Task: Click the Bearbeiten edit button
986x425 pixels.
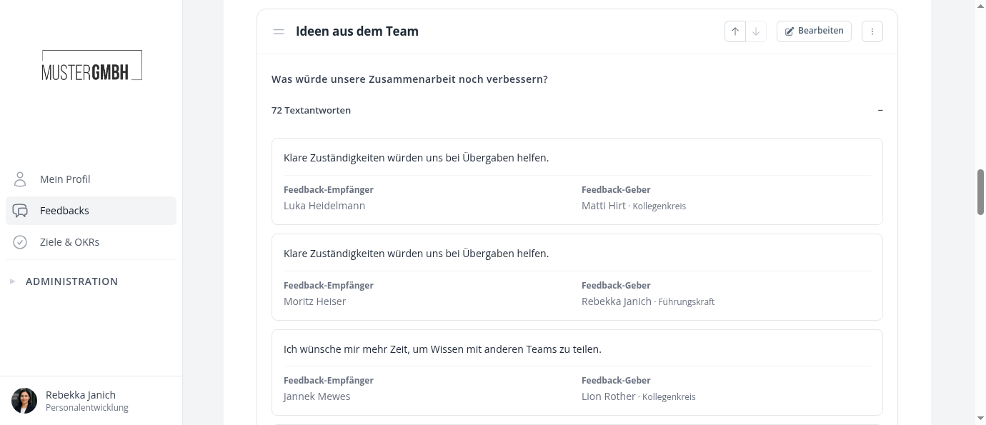Action: pos(814,31)
